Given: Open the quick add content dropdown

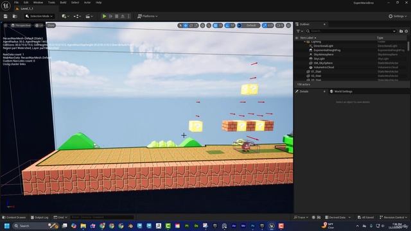Looking at the screenshot, I should (x=66, y=16).
